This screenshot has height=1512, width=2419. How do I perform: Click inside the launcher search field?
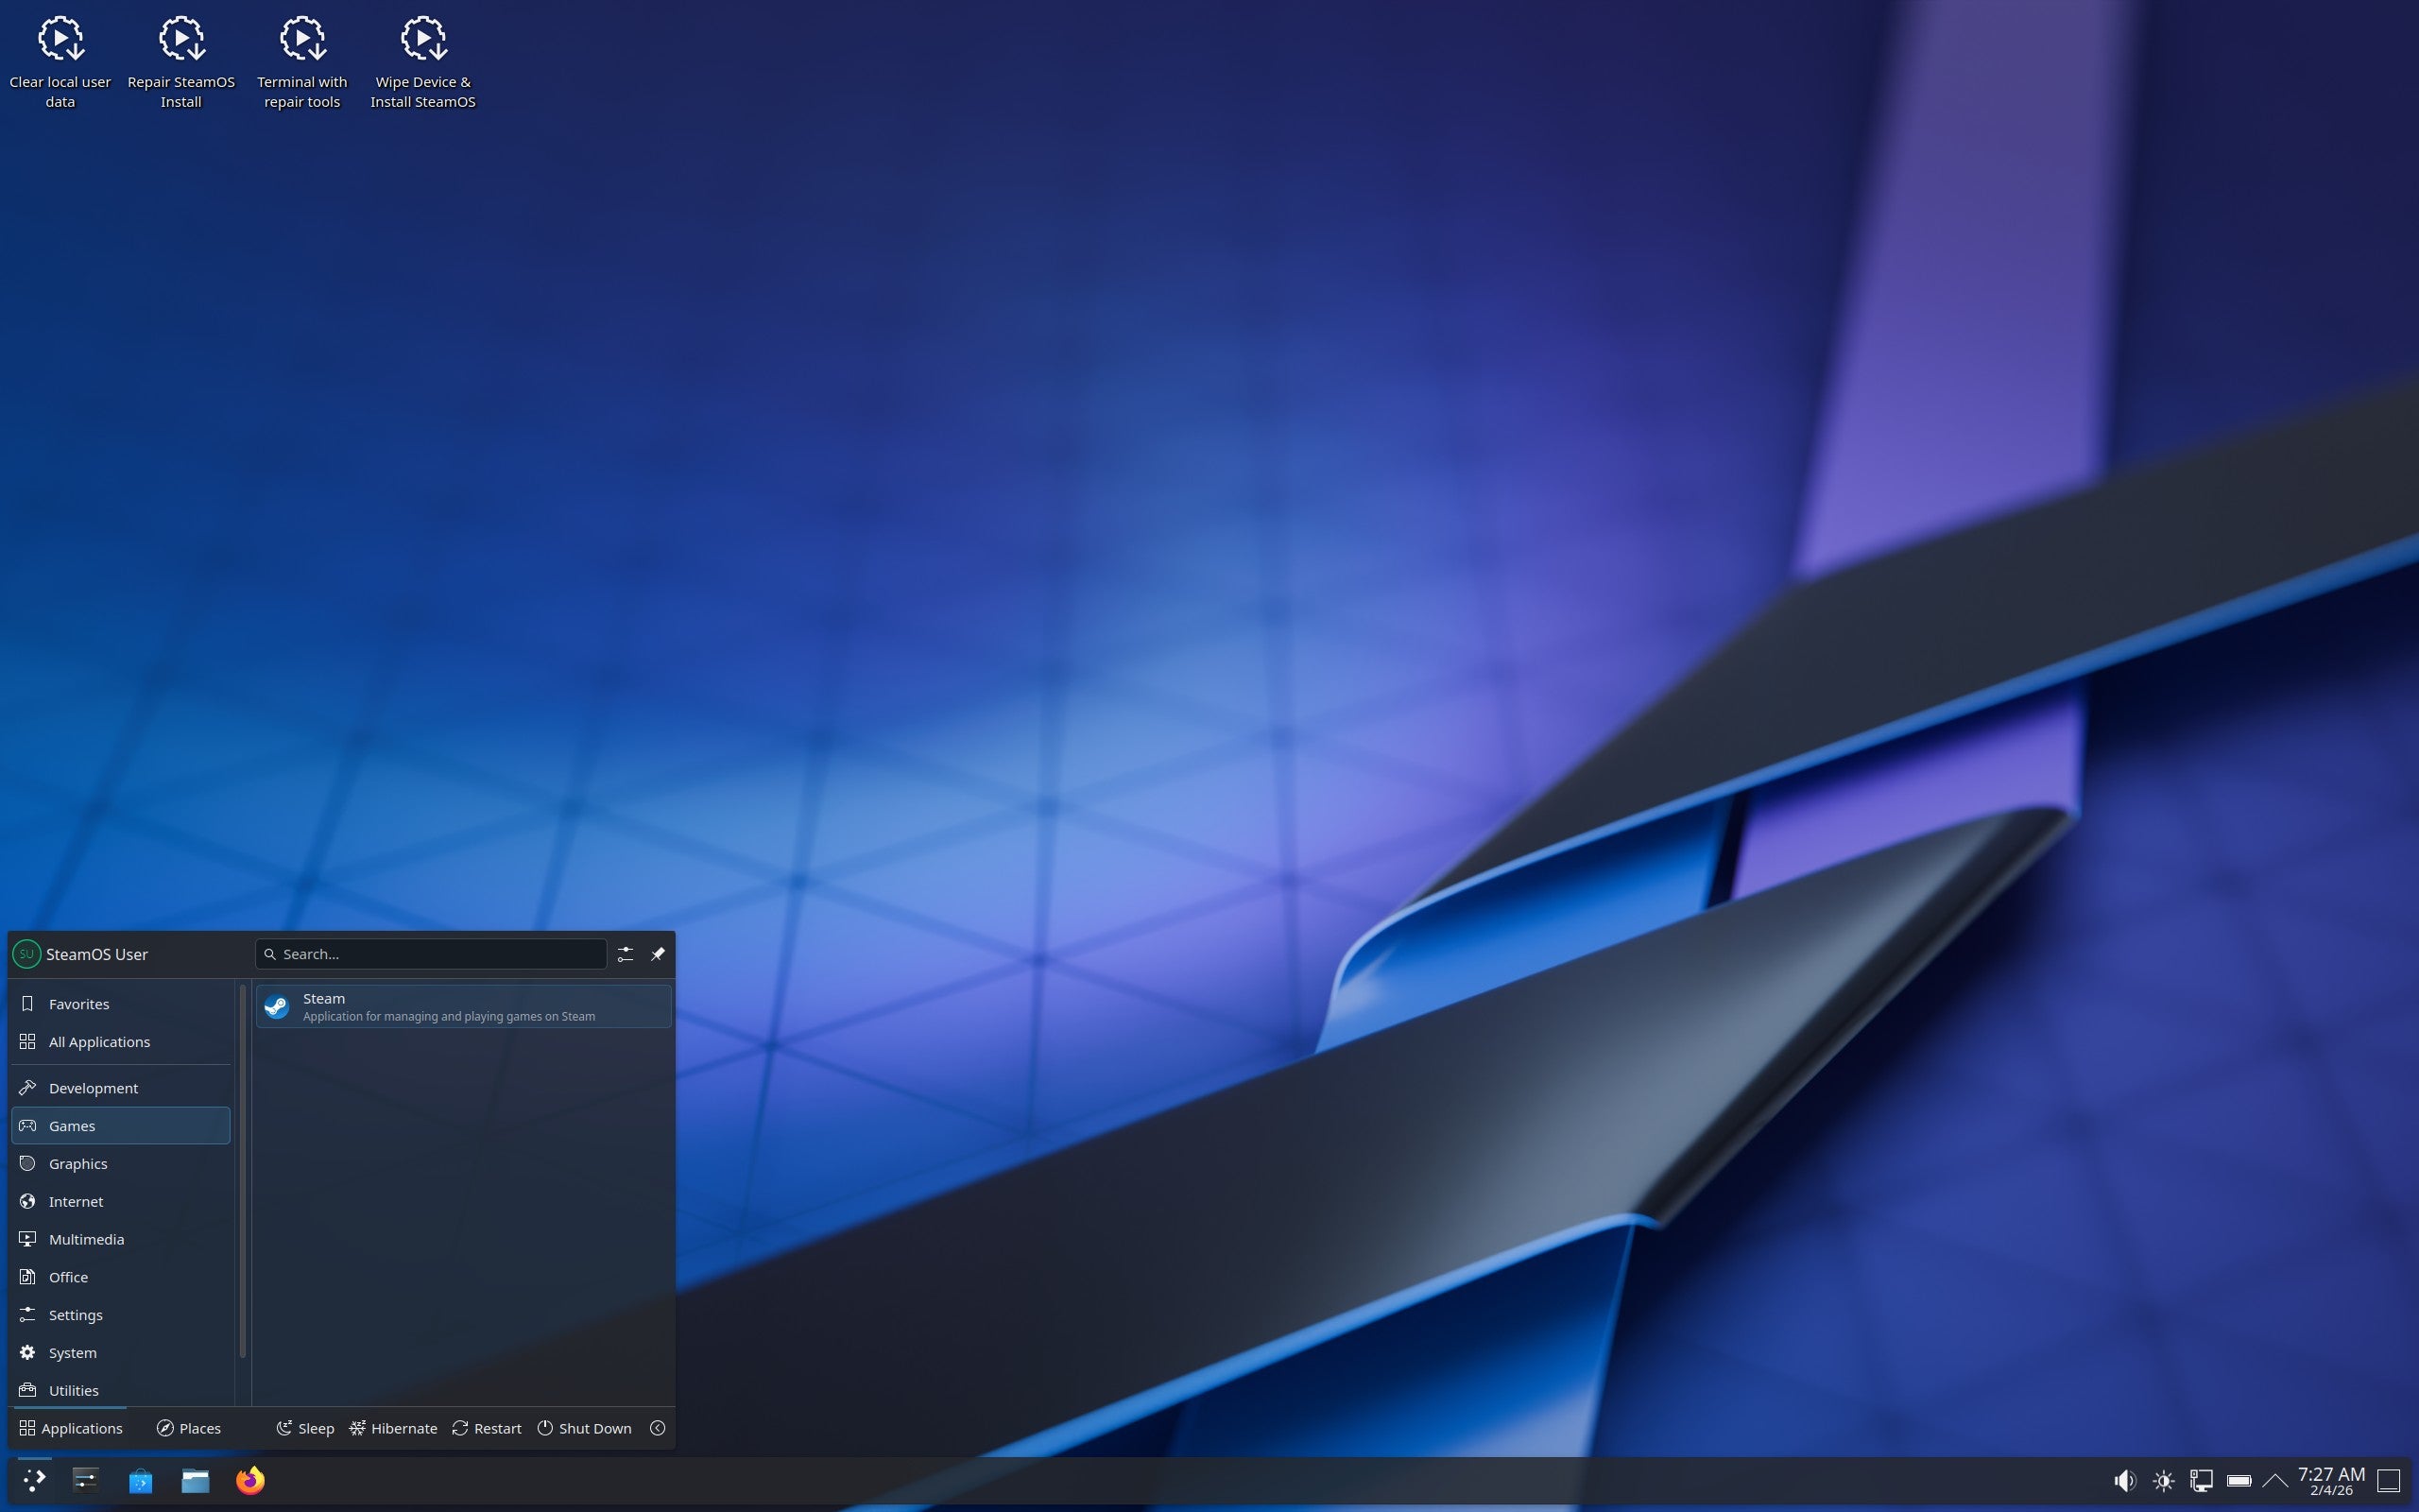[x=430, y=953]
